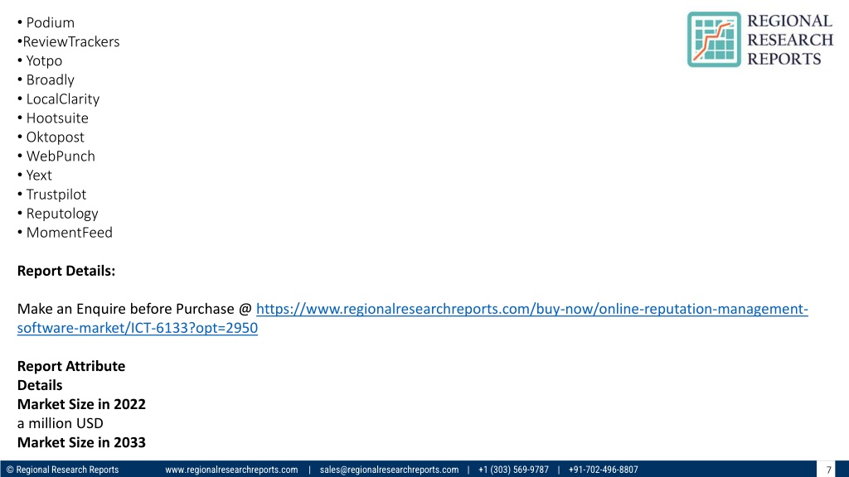Screen dimensions: 849x477
Task: Select the Reputology bullet item
Action: [x=58, y=214]
